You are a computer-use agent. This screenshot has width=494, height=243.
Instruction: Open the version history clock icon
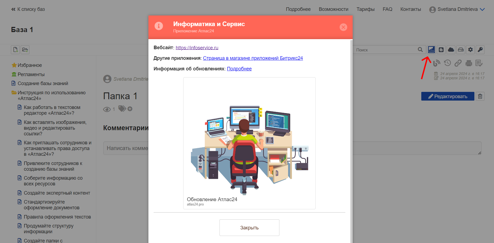(447, 63)
